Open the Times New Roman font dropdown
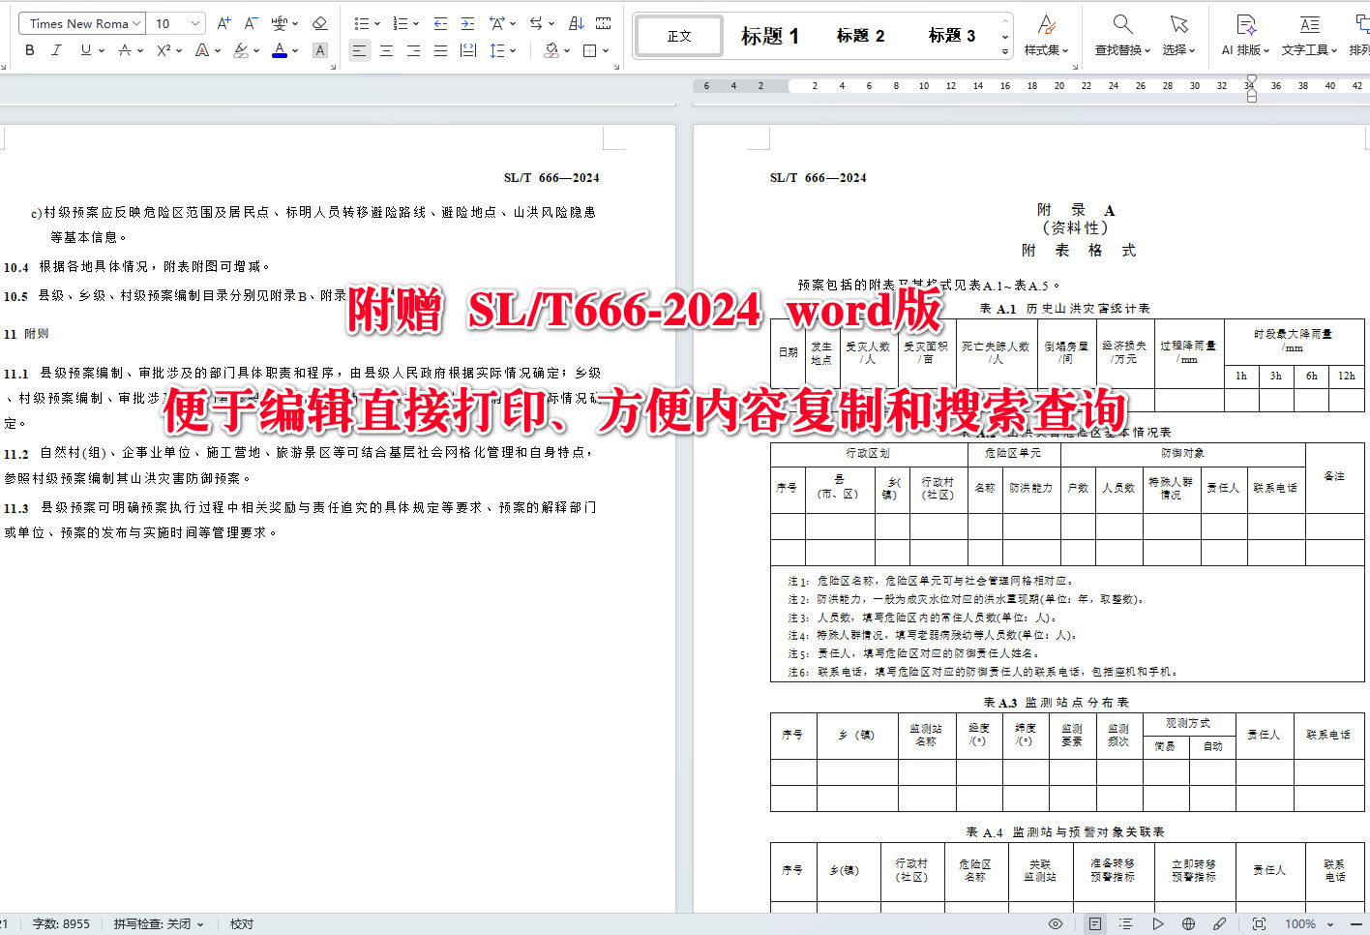 tap(81, 22)
